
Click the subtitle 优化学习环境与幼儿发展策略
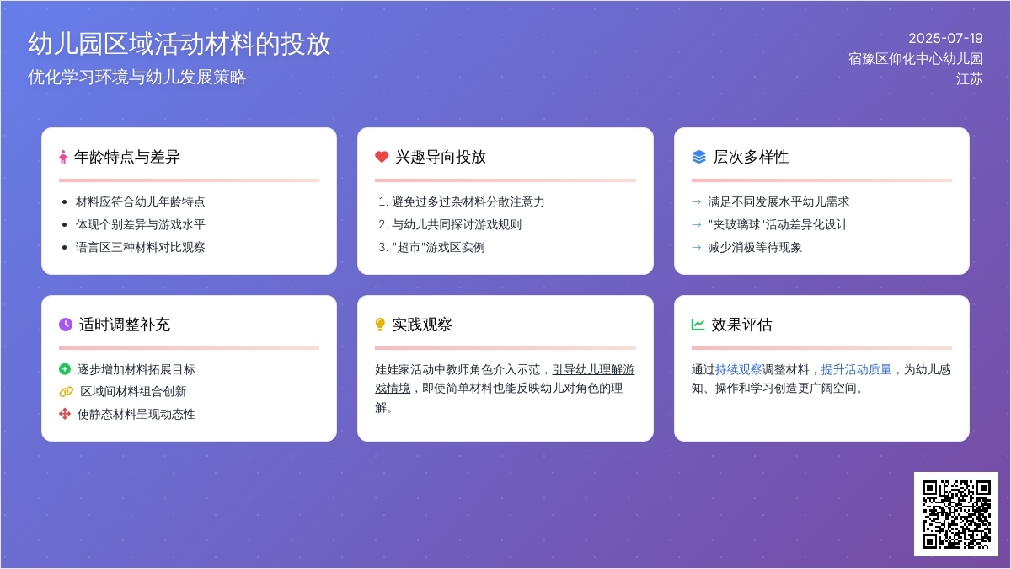(x=137, y=77)
